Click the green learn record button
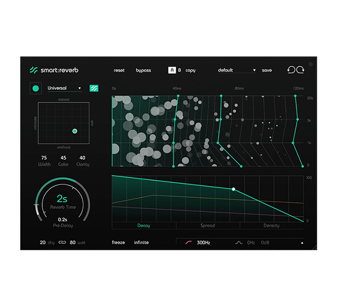Viewport: 338px width, 306px height. click(x=35, y=88)
